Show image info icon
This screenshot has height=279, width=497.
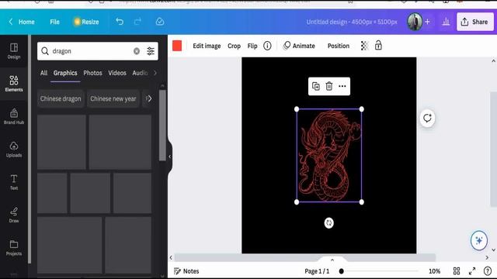pos(267,46)
